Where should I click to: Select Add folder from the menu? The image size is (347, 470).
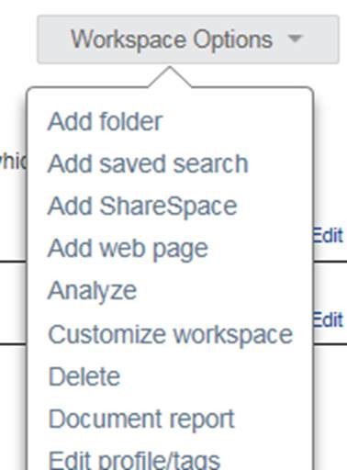[x=105, y=121]
